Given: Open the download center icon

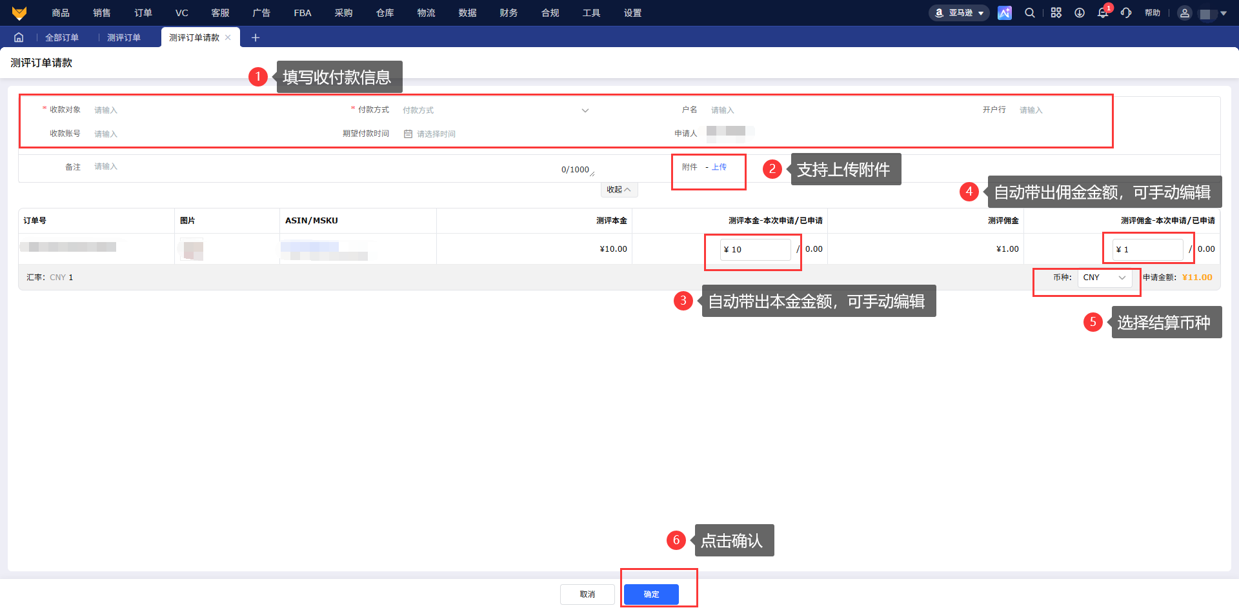Looking at the screenshot, I should coord(1080,13).
